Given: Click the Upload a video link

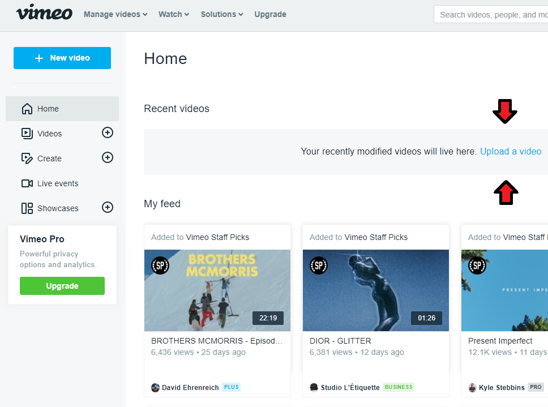Looking at the screenshot, I should 511,151.
